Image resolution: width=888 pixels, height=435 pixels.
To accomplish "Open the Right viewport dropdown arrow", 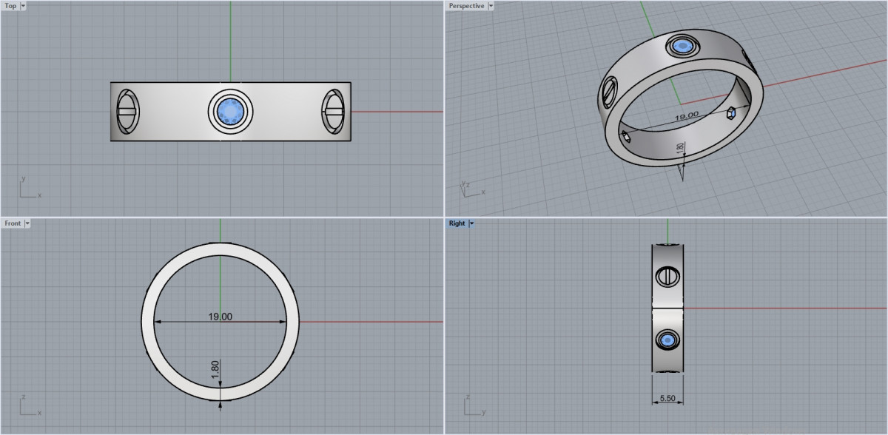I will pyautogui.click(x=471, y=223).
